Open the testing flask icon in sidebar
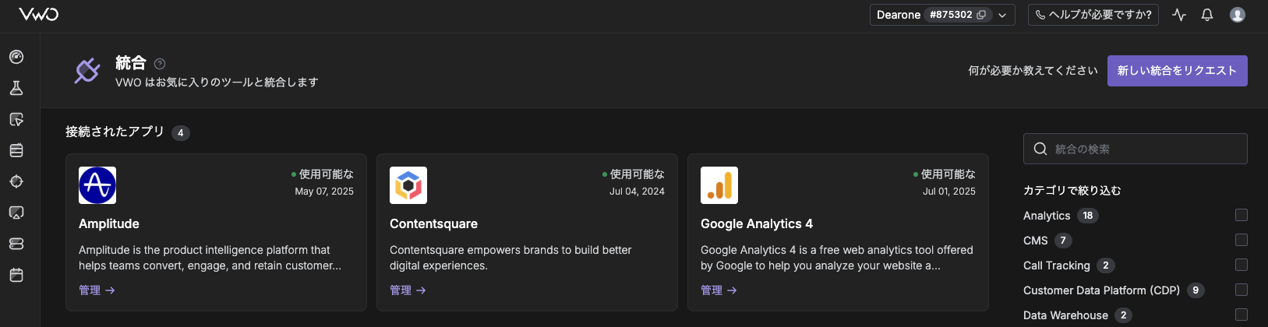Image resolution: width=1268 pixels, height=327 pixels. [16, 88]
